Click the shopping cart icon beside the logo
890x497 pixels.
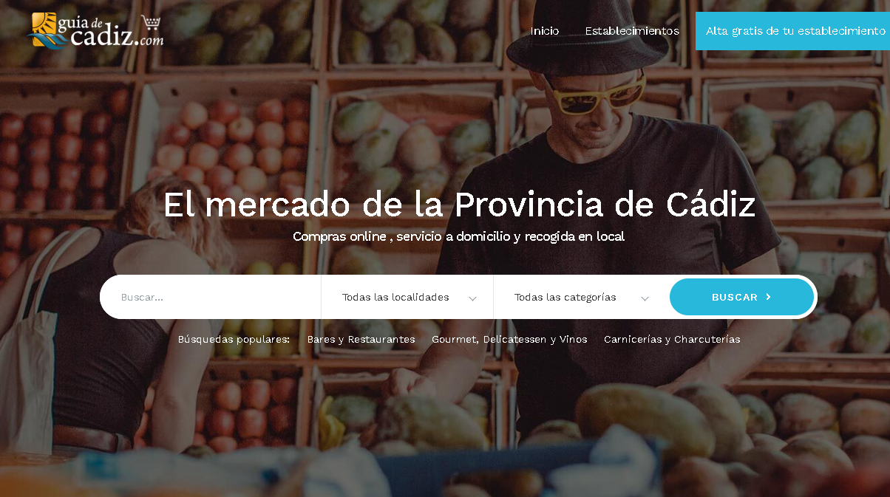click(151, 21)
